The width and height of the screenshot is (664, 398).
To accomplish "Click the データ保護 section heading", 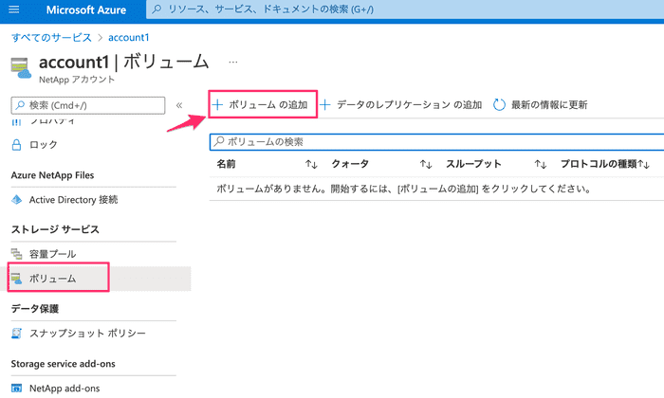I will coord(35,309).
